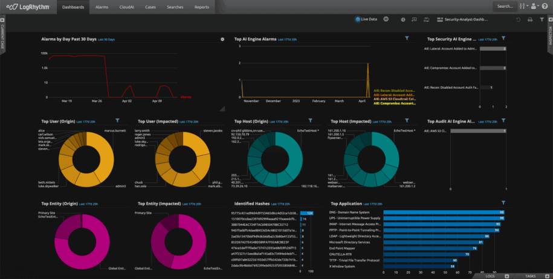
Task: Click the Current Case panel arrow icon
Action: pos(2,21)
